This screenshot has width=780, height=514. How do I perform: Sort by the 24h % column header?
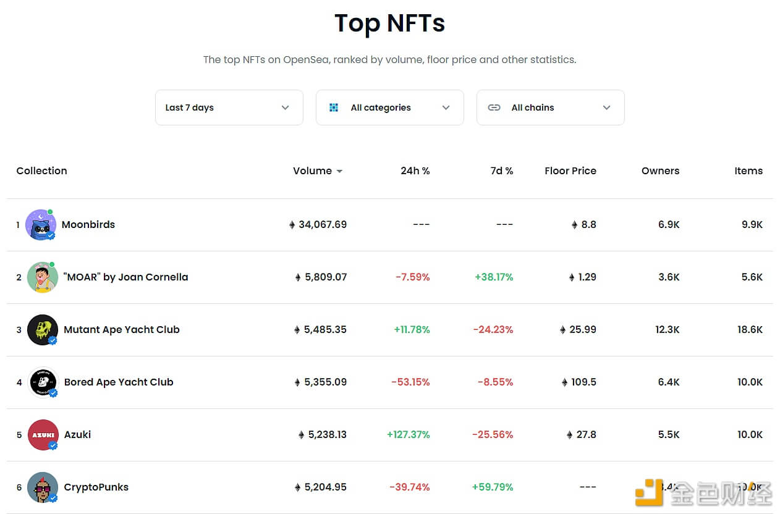point(415,171)
